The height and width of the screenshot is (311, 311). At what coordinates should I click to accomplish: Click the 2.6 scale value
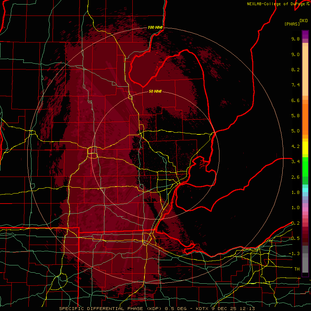(295, 177)
